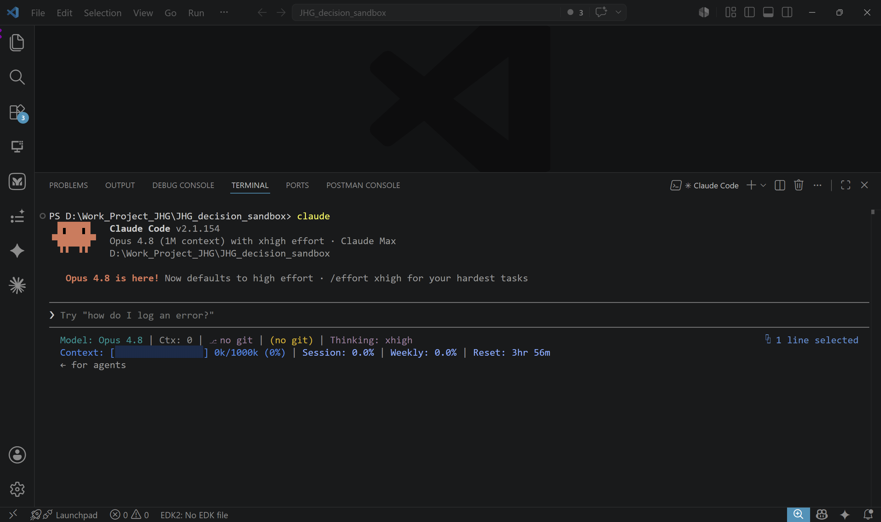Switch to the PORTS tab
The image size is (881, 522).
click(x=297, y=185)
